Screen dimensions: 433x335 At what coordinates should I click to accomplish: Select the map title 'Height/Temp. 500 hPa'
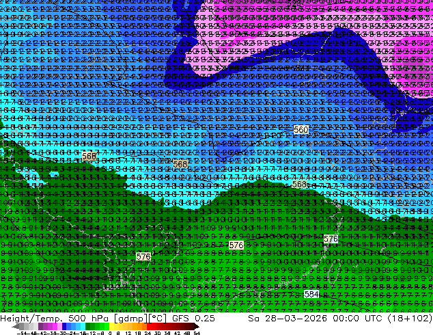tap(56, 319)
